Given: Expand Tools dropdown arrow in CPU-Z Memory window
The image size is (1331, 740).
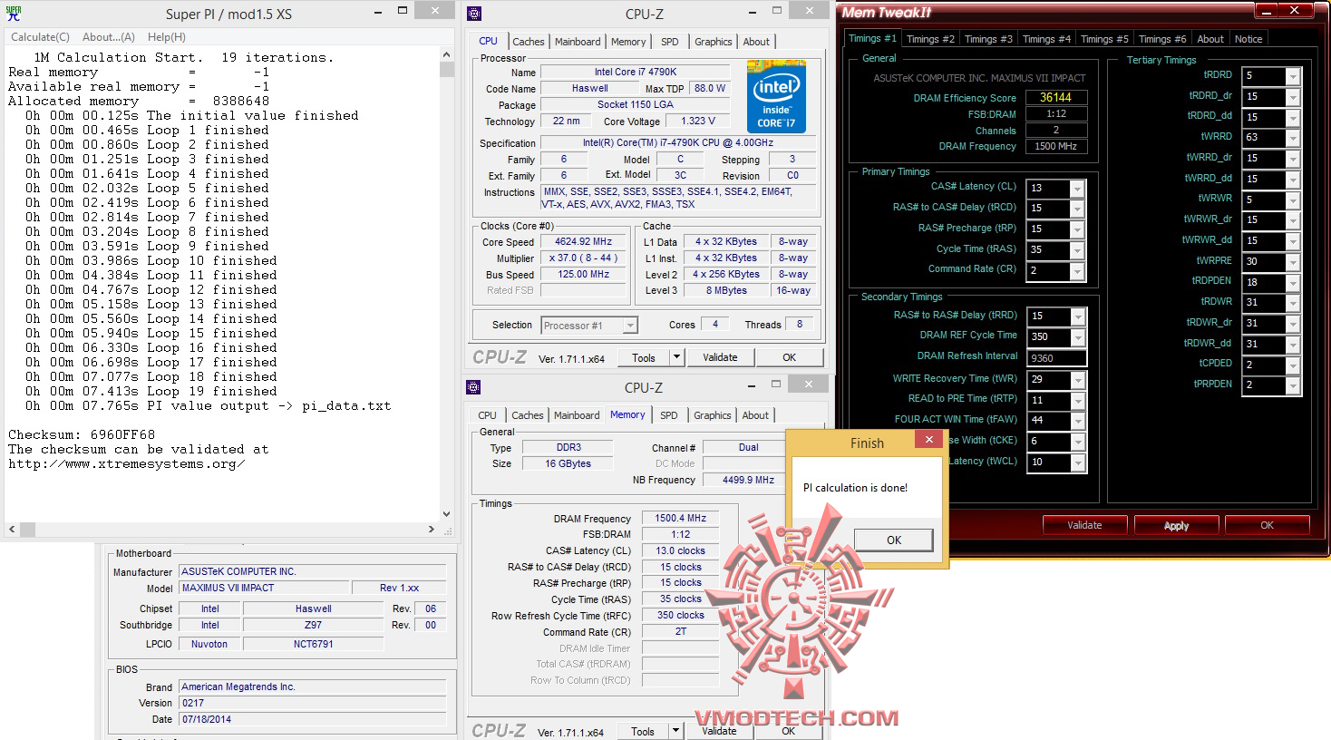Looking at the screenshot, I should [x=675, y=731].
